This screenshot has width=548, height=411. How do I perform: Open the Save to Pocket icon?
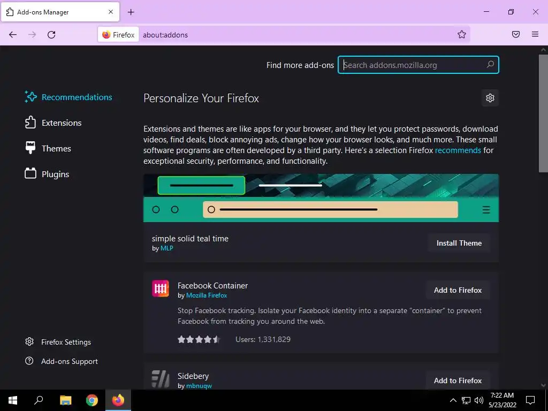click(x=516, y=34)
